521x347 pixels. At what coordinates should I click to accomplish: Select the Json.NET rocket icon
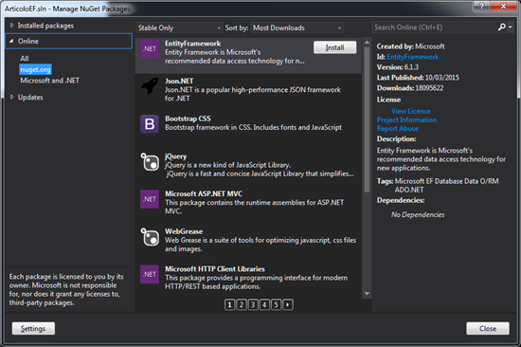click(150, 86)
